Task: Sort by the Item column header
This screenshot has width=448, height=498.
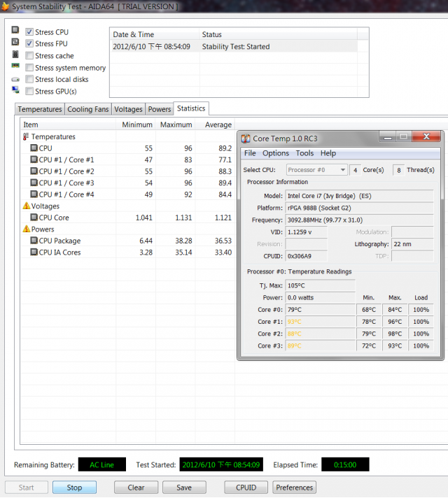Action: [68, 124]
